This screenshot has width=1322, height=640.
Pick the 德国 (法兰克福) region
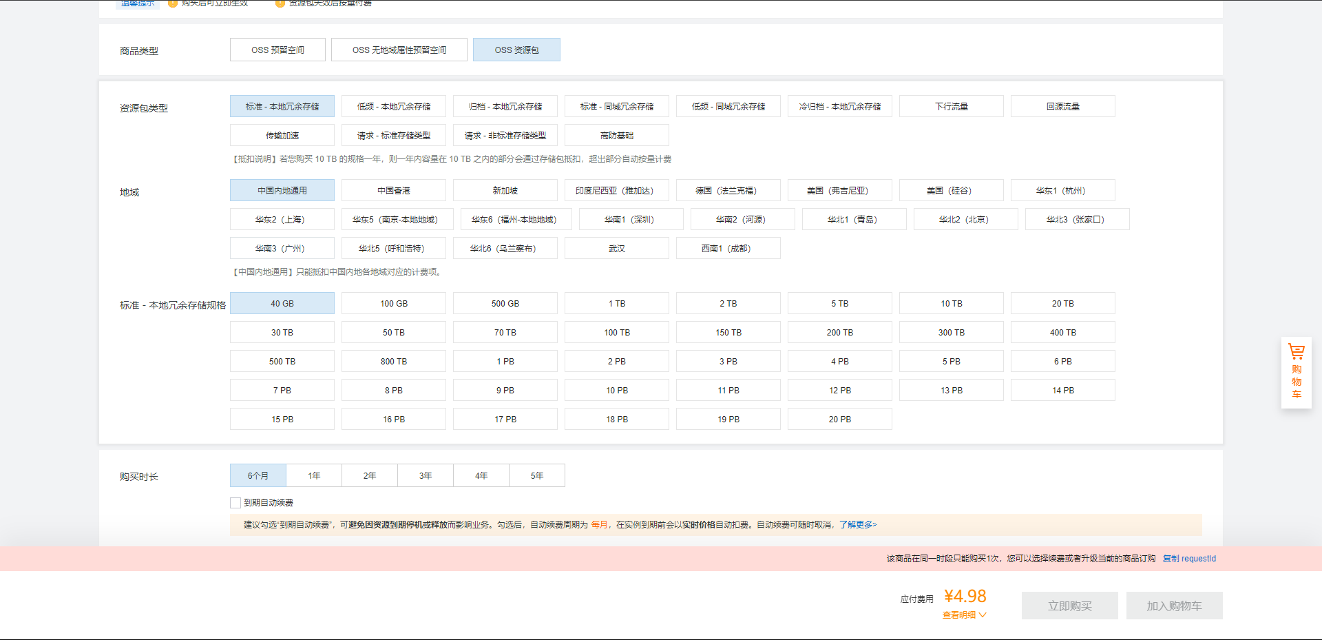pos(728,190)
